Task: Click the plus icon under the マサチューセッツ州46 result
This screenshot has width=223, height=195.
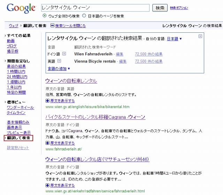Action: (47, 185)
